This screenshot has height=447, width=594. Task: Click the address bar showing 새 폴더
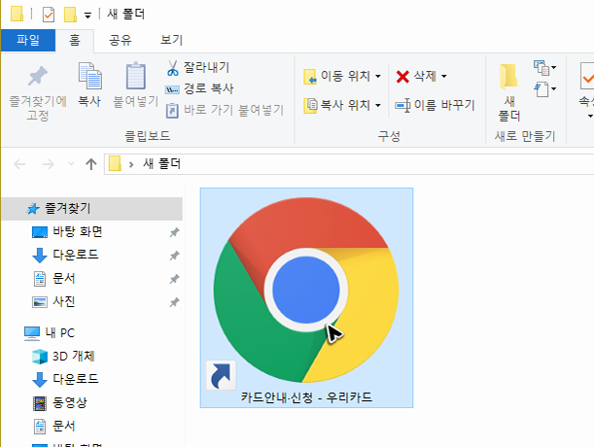coord(349,164)
